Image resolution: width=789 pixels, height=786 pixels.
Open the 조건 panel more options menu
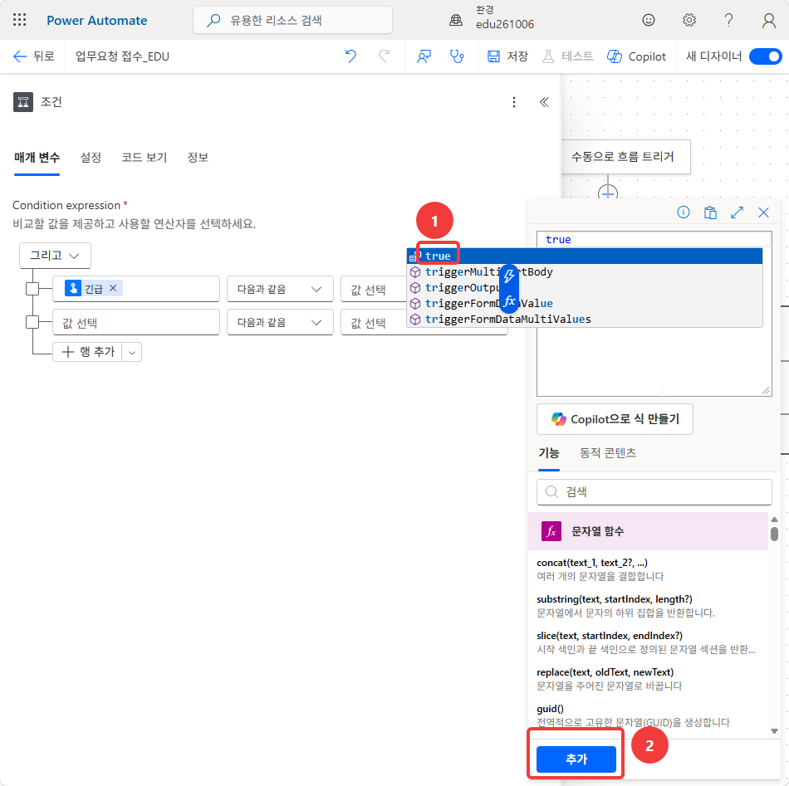[x=514, y=102]
